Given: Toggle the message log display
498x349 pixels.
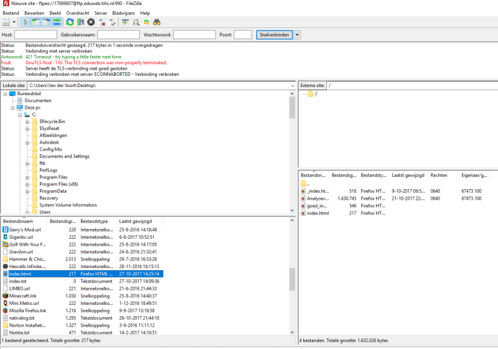Looking at the screenshot, I should point(25,22).
